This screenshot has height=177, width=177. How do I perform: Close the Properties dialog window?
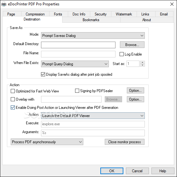tap(172, 4)
